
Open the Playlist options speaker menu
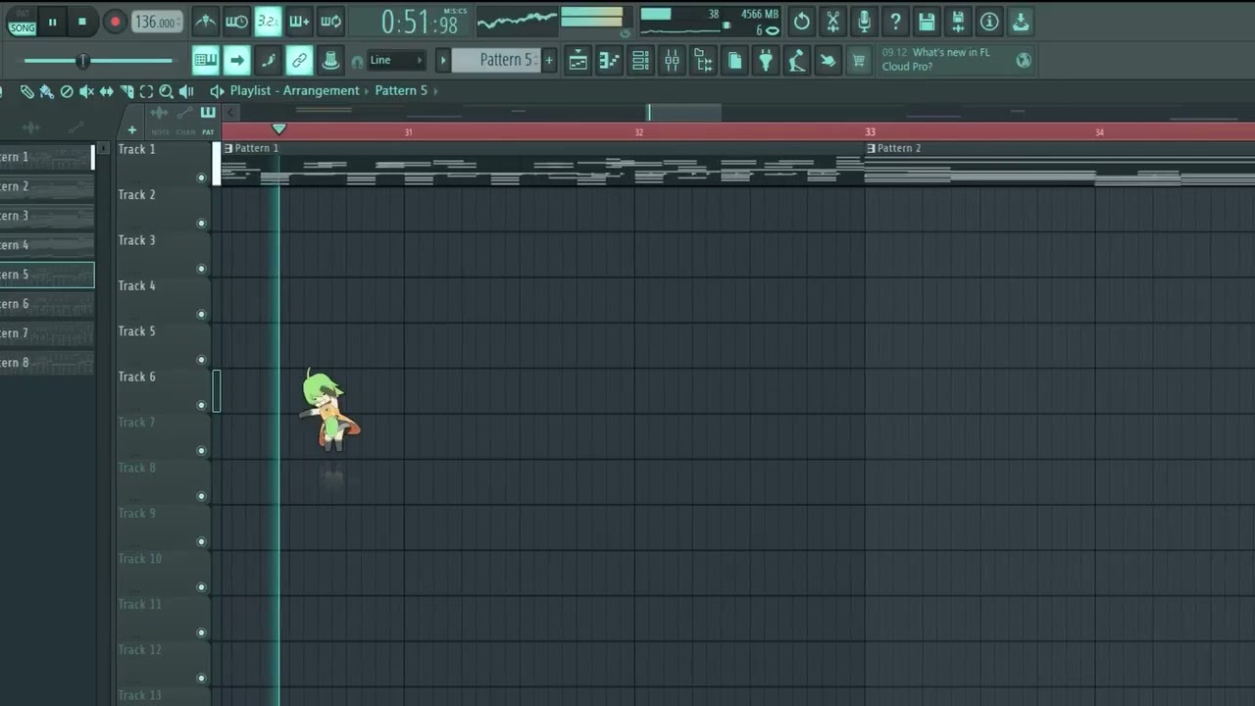pyautogui.click(x=217, y=91)
